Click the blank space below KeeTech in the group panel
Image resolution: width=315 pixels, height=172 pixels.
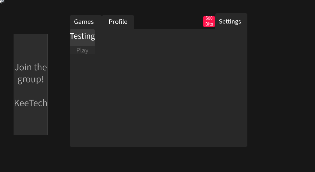[x=31, y=122]
